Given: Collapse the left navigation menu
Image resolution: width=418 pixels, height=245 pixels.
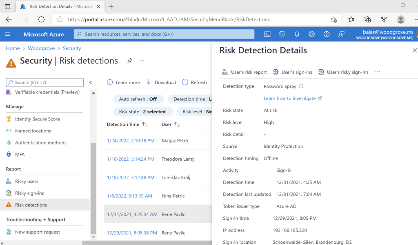Looking at the screenshot, I should tap(91, 82).
